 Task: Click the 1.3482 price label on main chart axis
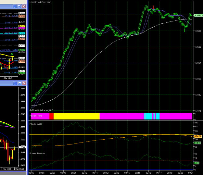(198, 95)
